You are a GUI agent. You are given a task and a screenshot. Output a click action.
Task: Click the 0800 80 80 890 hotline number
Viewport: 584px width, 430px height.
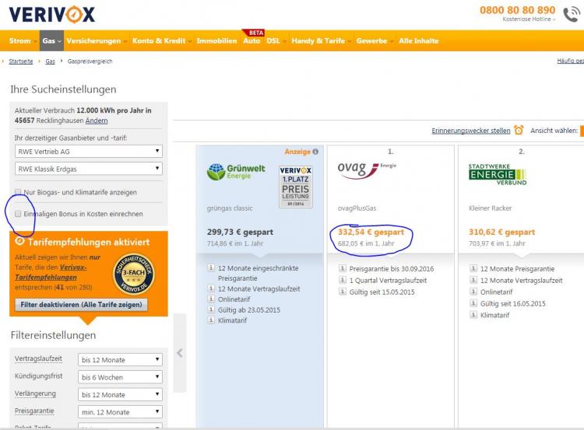click(x=517, y=9)
